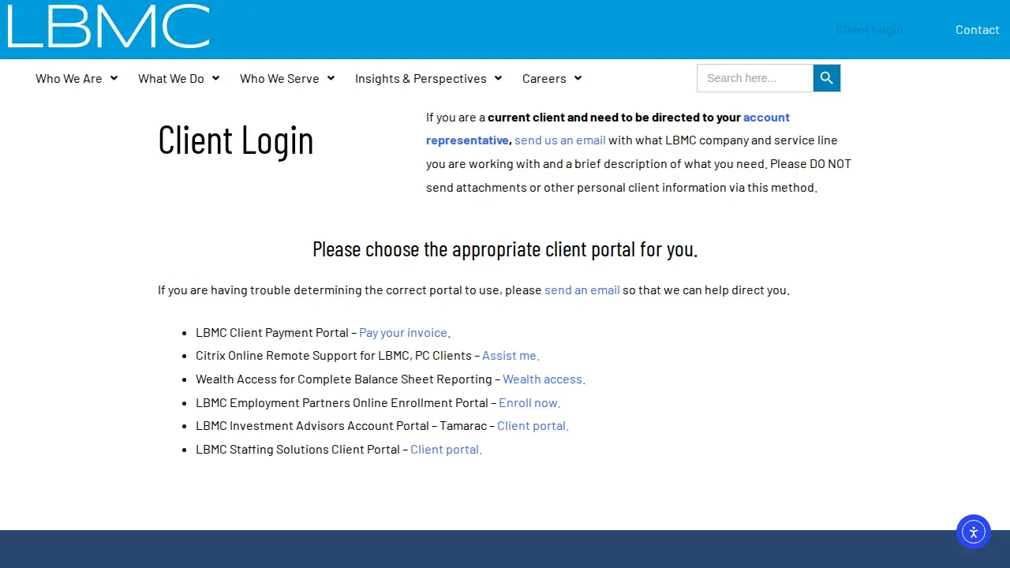Open the Careers menu
Viewport: 1010px width, 568px height.
point(544,79)
